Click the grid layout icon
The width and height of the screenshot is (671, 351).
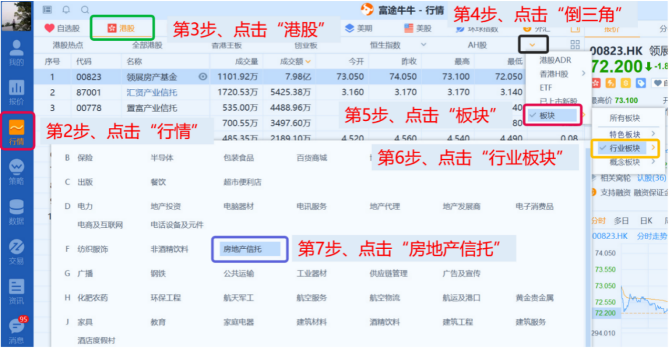[x=575, y=44]
